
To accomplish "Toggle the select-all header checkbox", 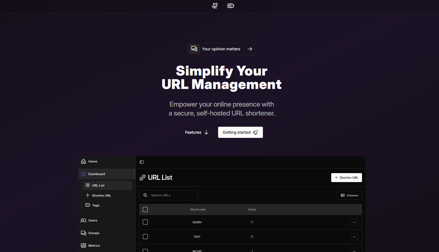I will pos(145,209).
